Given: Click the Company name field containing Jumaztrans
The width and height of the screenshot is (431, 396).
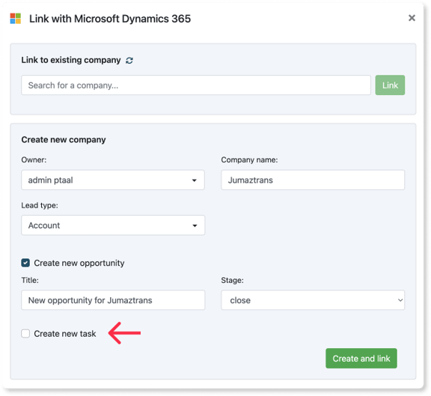Looking at the screenshot, I should tap(313, 180).
